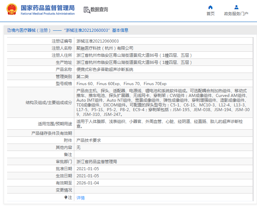Open the 数据查询 search icon

pos(87,10)
